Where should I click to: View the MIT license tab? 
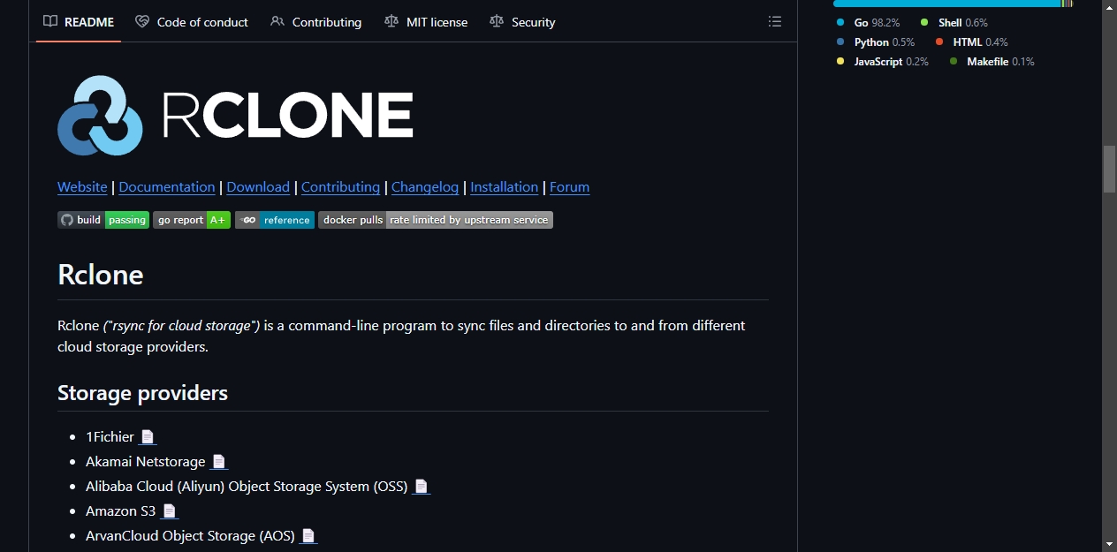click(x=426, y=22)
